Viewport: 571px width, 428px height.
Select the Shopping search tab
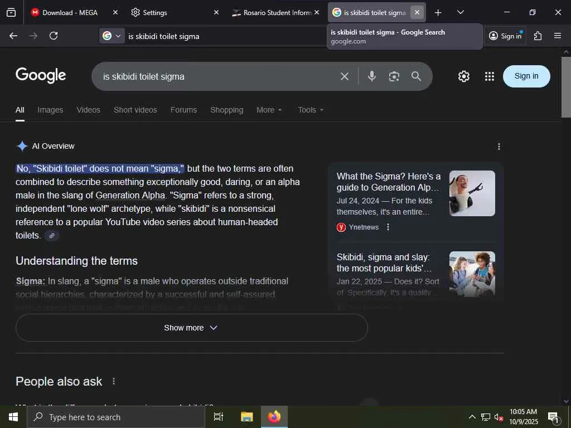(x=226, y=110)
